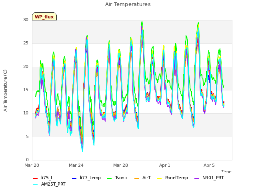Click the orange AirT legend color marker
Screen dimensions: 256x192
click(136, 178)
